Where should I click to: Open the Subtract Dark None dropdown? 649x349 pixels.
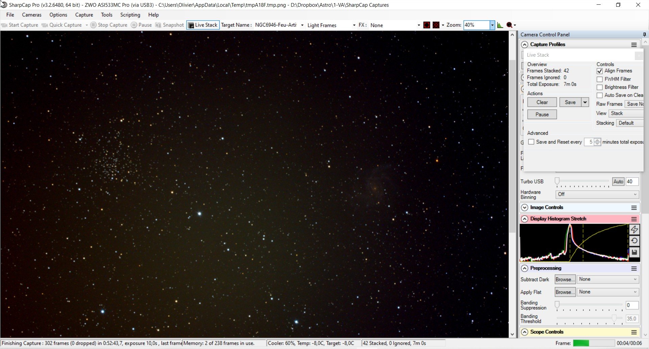[607, 279]
